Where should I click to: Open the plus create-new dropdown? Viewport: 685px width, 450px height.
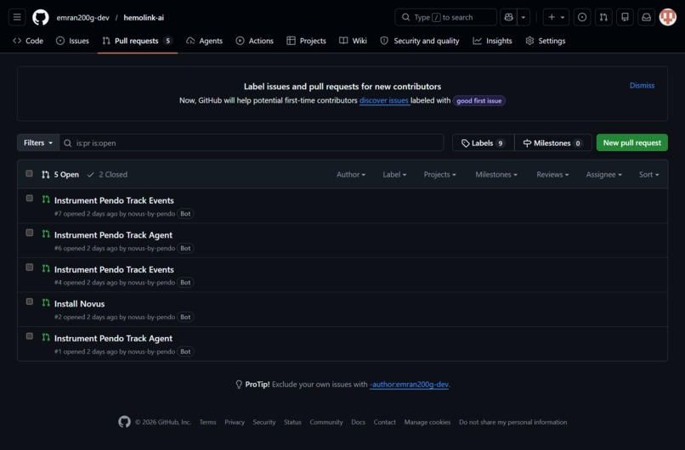(x=556, y=18)
